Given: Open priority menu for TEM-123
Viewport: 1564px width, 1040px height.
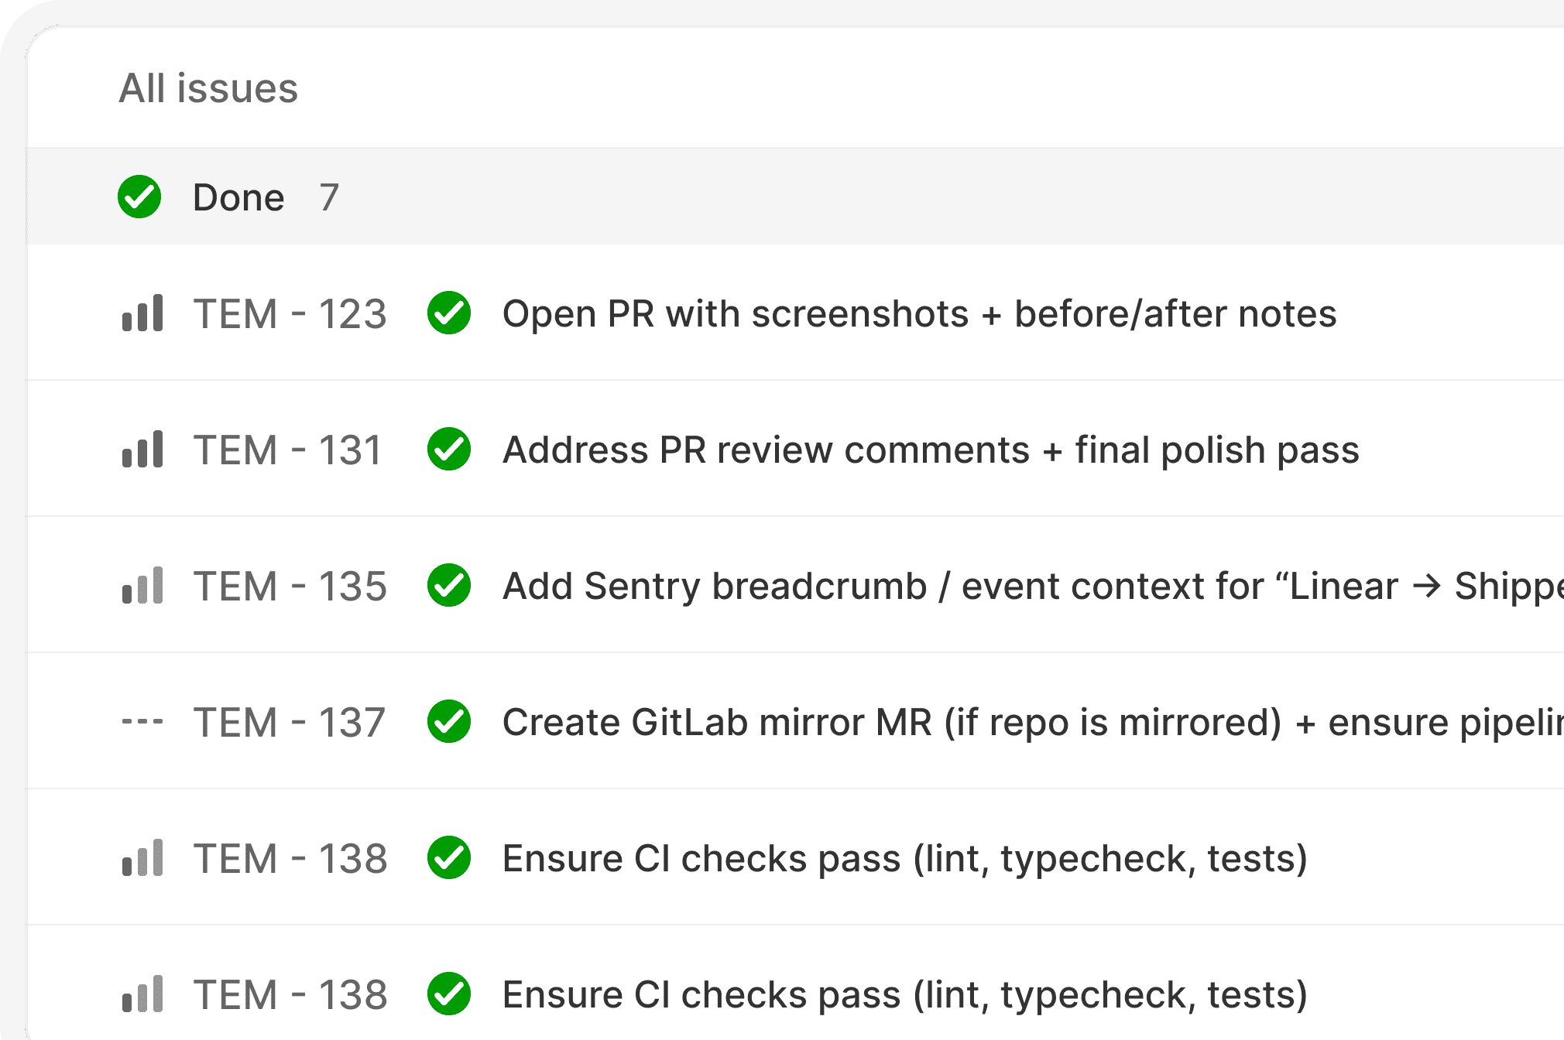Looking at the screenshot, I should coord(142,313).
